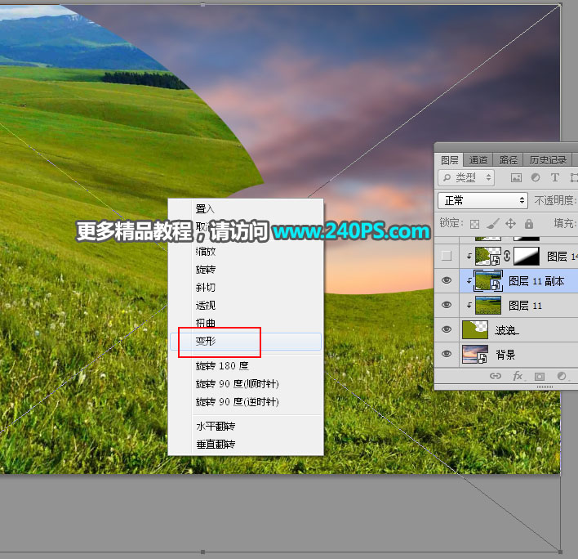Click layers panel bottom resize grip
578x559 pixels.
click(x=545, y=387)
